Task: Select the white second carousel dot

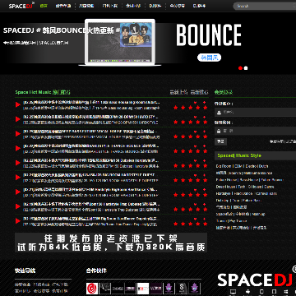Action: (x=246, y=68)
